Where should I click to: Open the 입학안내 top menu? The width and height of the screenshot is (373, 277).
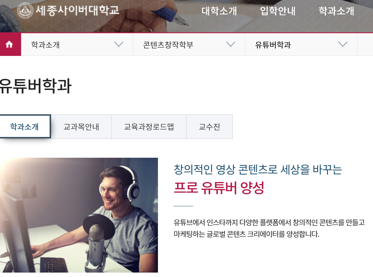pyautogui.click(x=278, y=11)
